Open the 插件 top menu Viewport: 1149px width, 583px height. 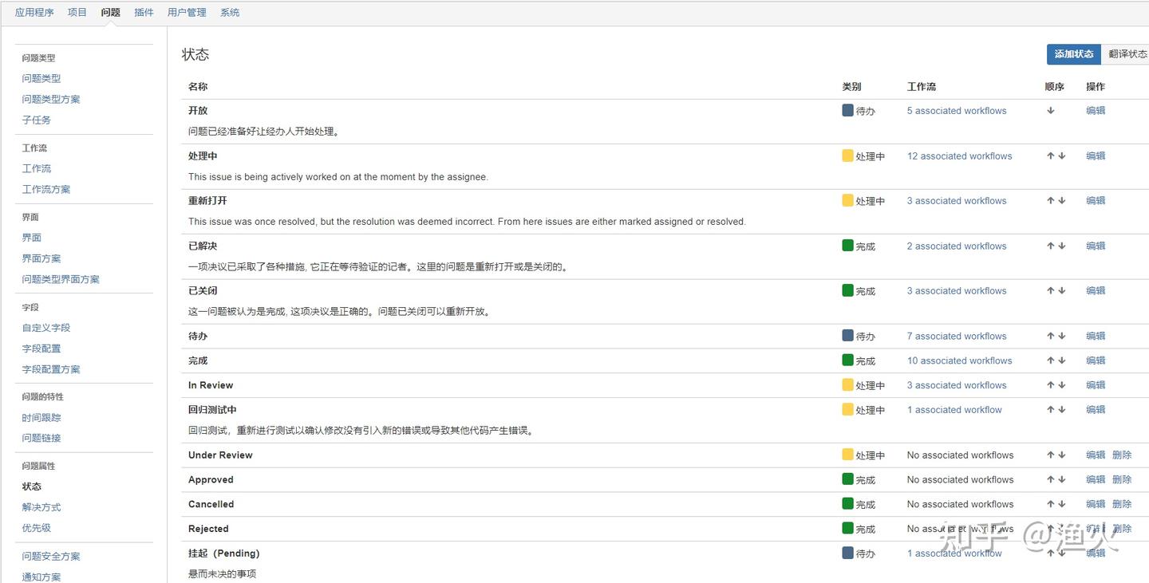144,13
